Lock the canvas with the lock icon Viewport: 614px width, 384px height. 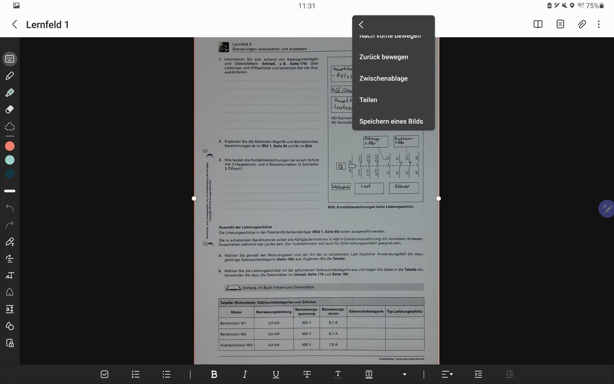(10, 343)
